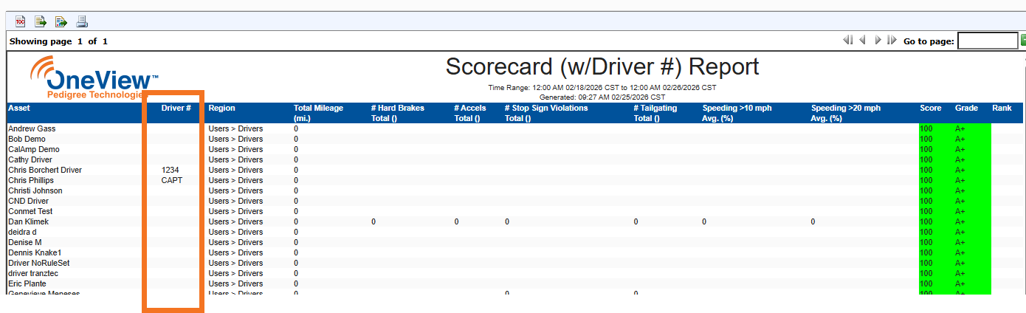
Task: Click the Driver # column header
Action: click(176, 108)
